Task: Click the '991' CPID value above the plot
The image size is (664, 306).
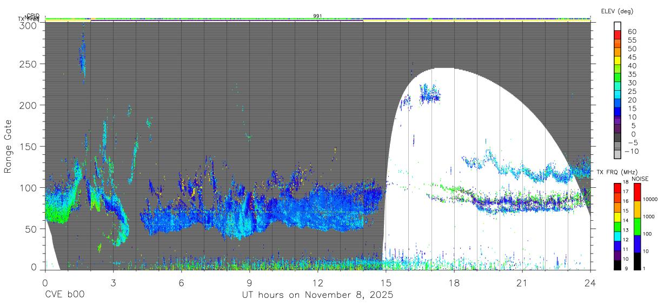Action: [x=318, y=16]
